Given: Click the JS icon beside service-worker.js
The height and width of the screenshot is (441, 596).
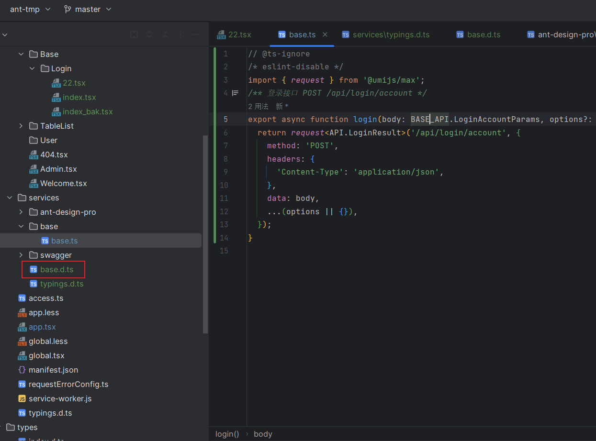Looking at the screenshot, I should [x=22, y=398].
